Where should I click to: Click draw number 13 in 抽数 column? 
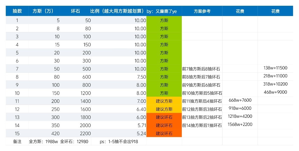[x=17, y=117]
